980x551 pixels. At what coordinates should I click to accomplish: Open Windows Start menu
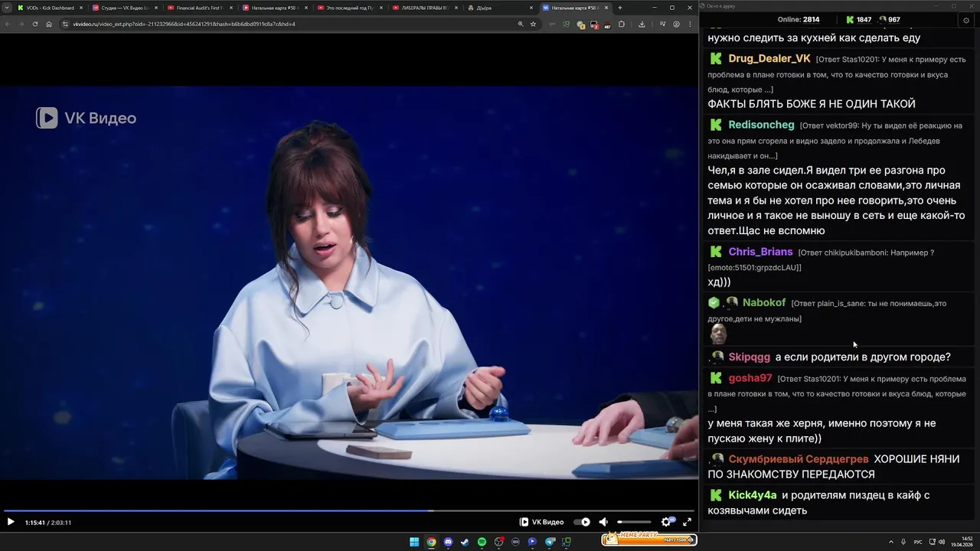pos(414,542)
